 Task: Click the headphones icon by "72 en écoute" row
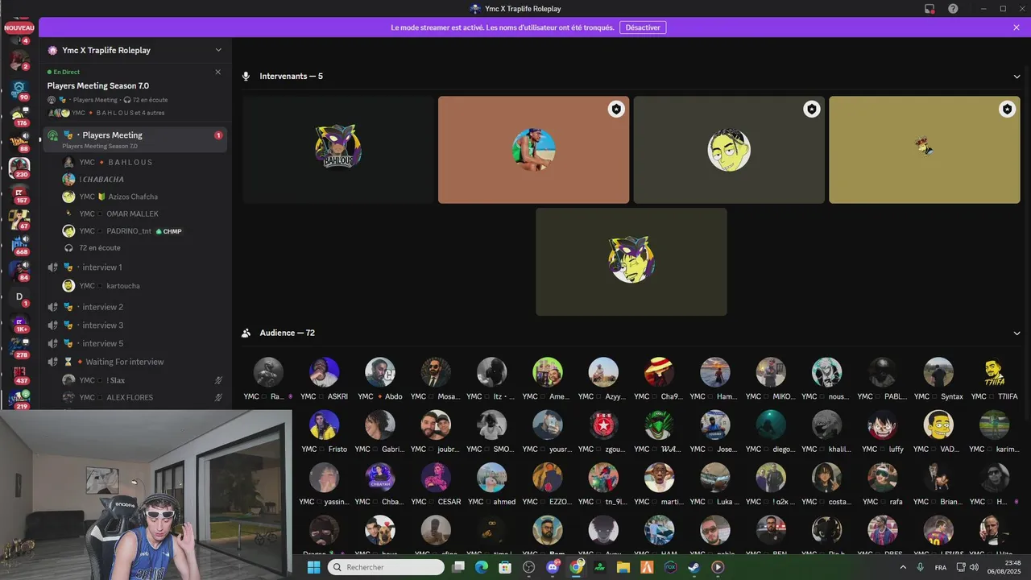coord(68,248)
